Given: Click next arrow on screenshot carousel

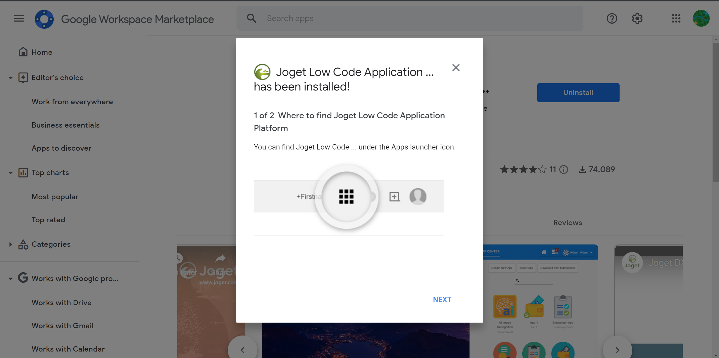Looking at the screenshot, I should tap(617, 350).
